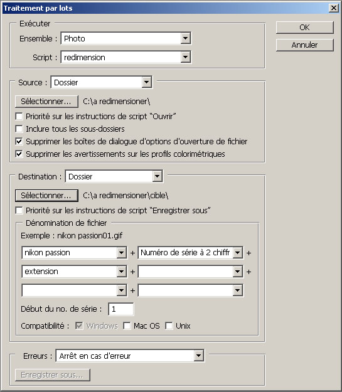This screenshot has height=392, width=342.
Task: Open the nikon passion filename dropdown
Action: pos(74,253)
